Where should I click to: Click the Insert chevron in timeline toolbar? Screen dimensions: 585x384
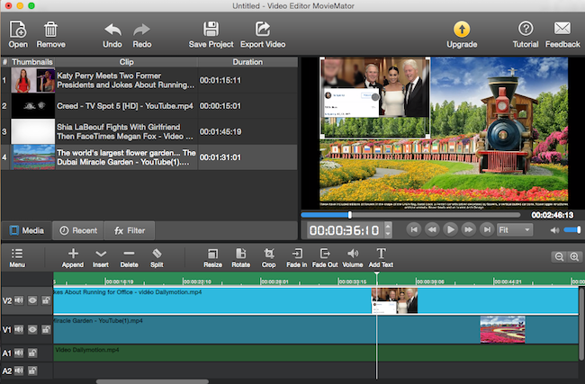[101, 258]
